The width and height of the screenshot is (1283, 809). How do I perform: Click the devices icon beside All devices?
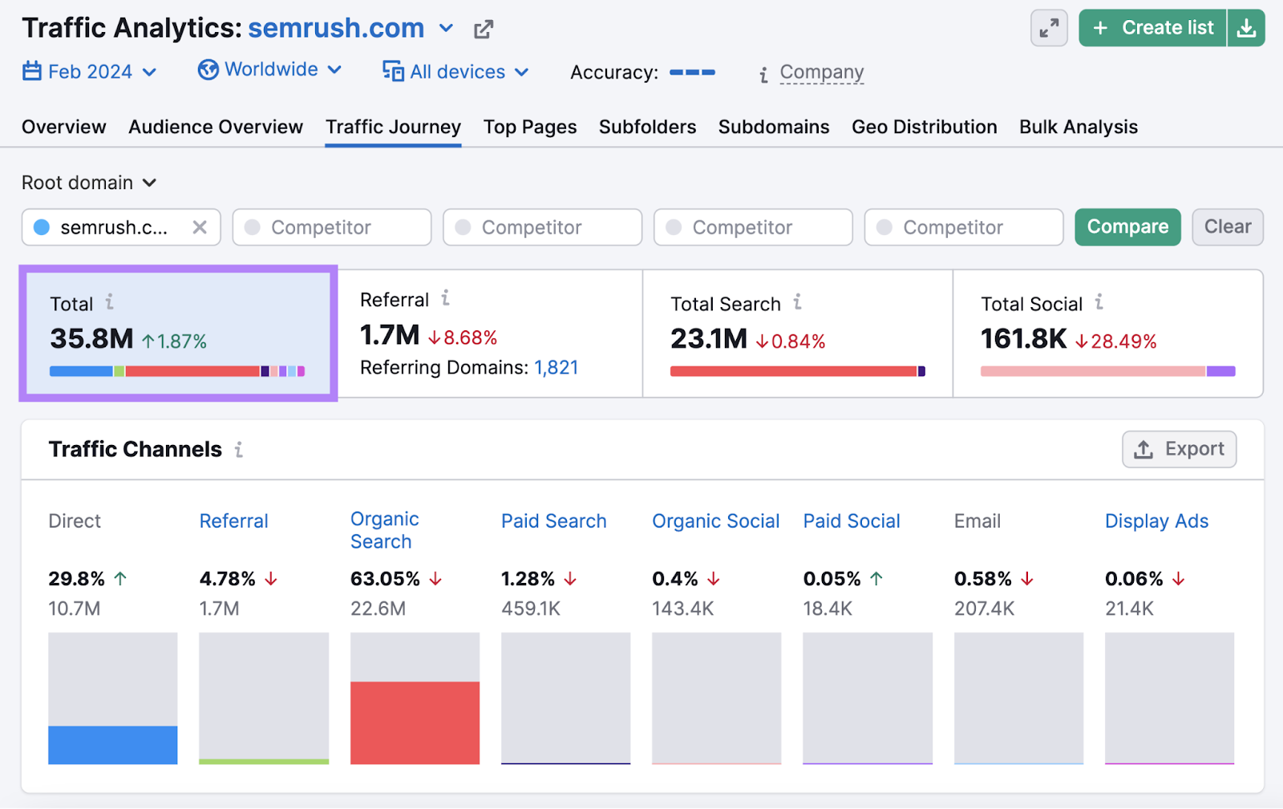pyautogui.click(x=392, y=71)
